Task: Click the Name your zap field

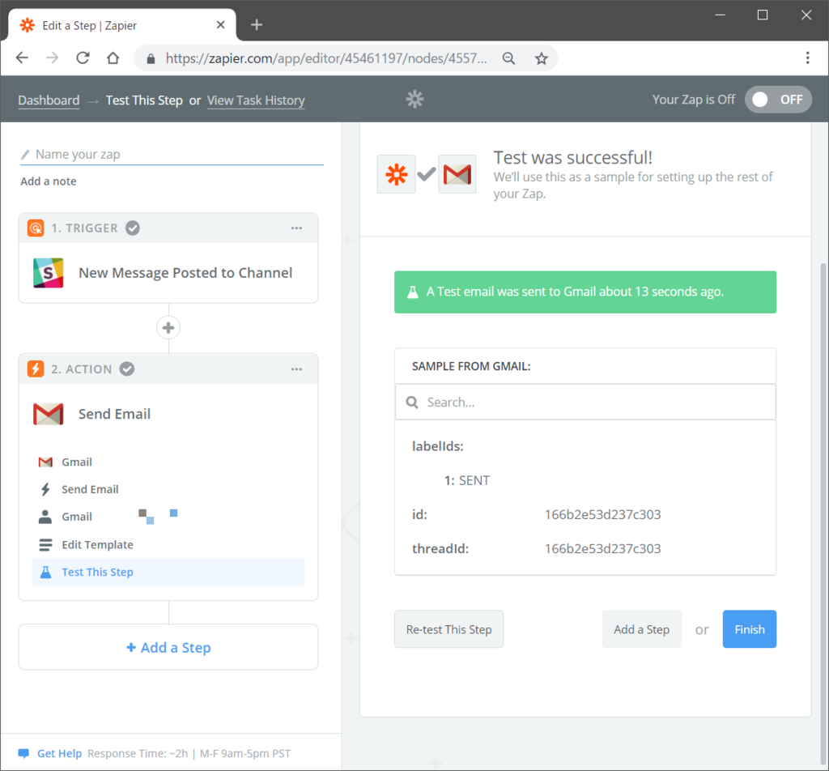Action: [172, 155]
